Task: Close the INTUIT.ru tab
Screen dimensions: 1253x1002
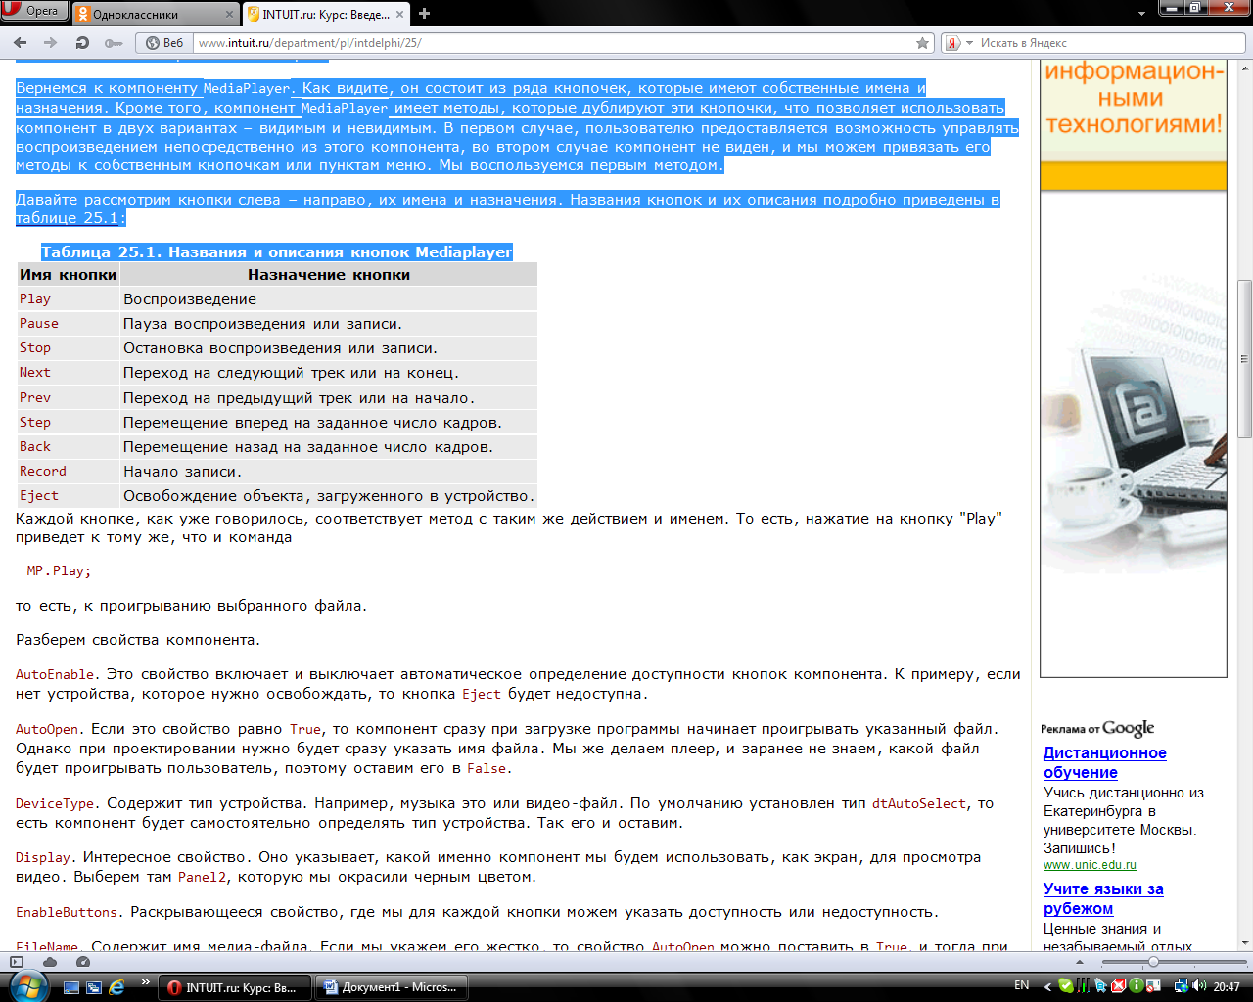Action: coord(400,15)
